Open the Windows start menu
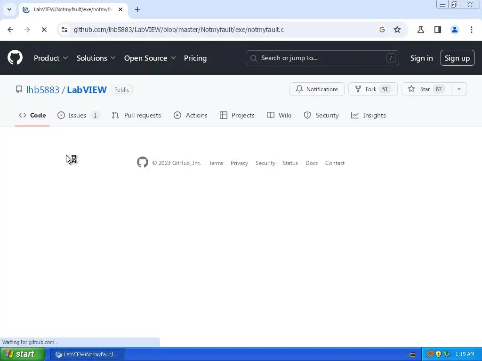This screenshot has width=482, height=361. pos(23,354)
